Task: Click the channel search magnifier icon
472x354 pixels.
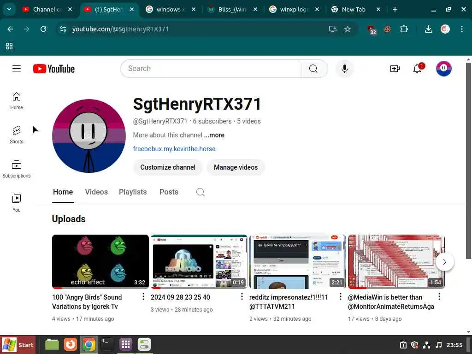Action: (x=200, y=192)
